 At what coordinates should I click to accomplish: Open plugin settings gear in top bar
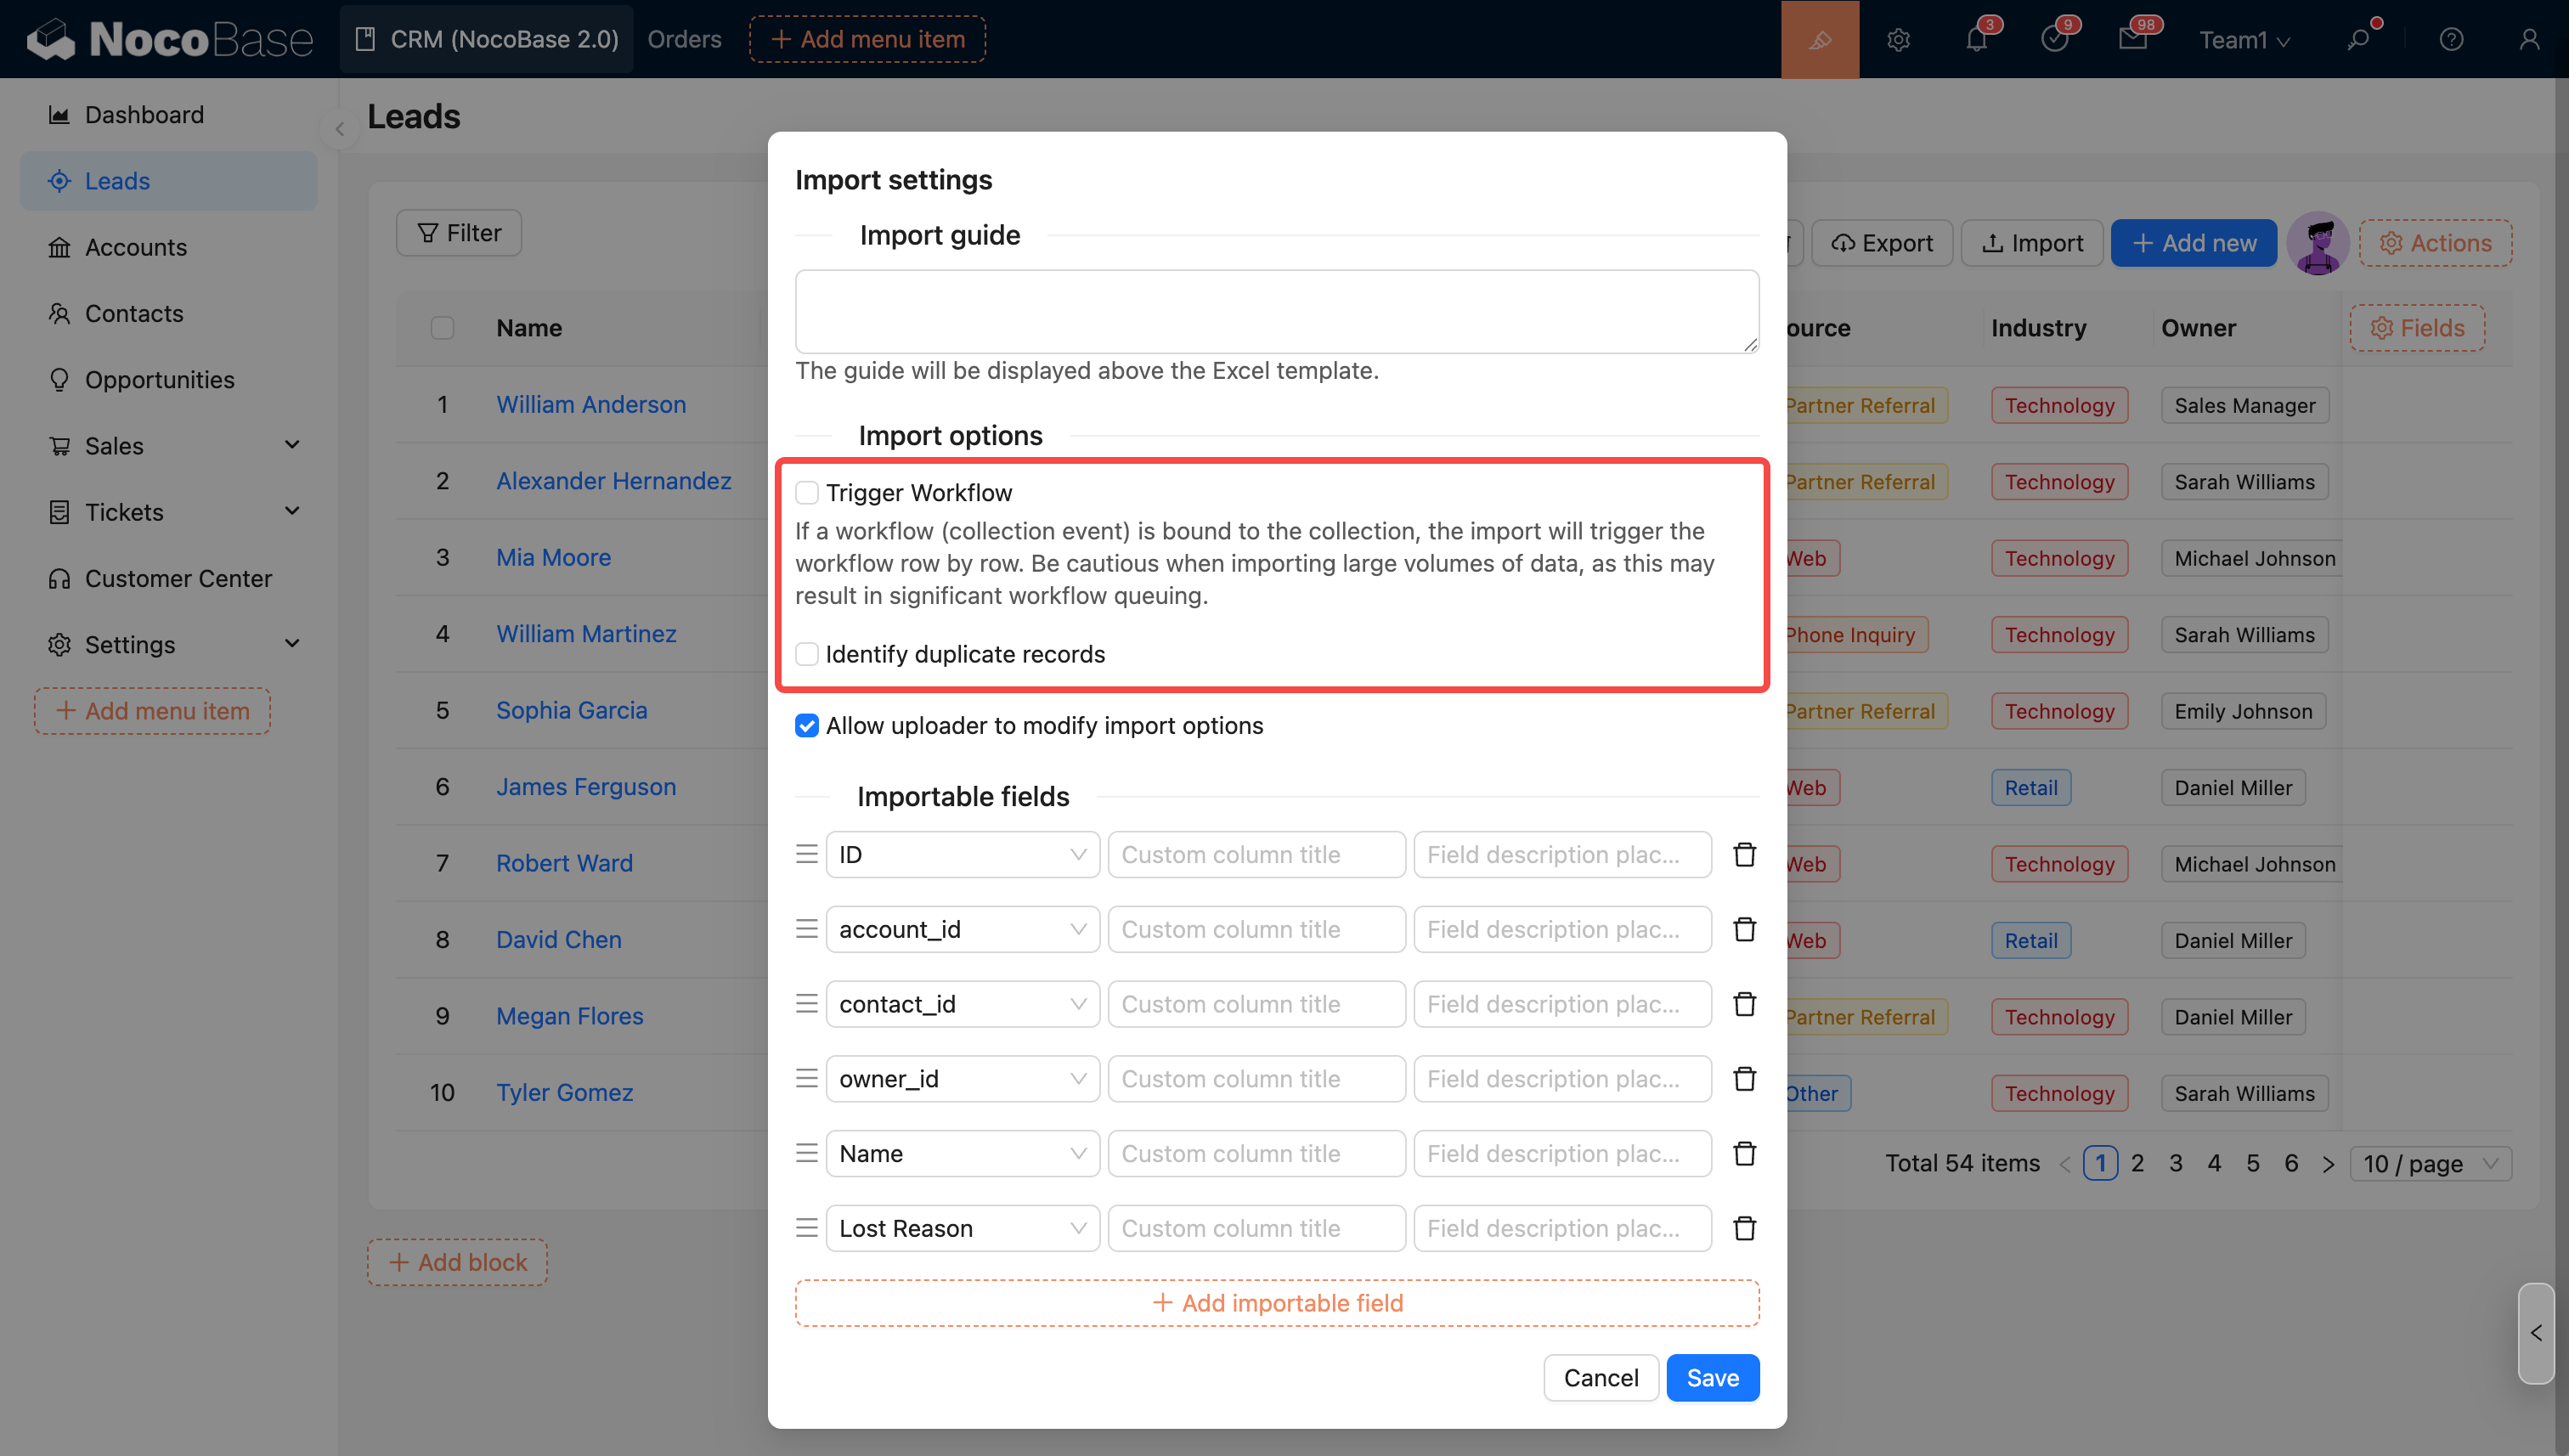coord(1898,39)
